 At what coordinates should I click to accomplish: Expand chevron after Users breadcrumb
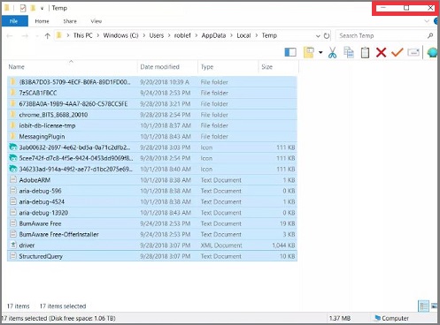pyautogui.click(x=169, y=36)
